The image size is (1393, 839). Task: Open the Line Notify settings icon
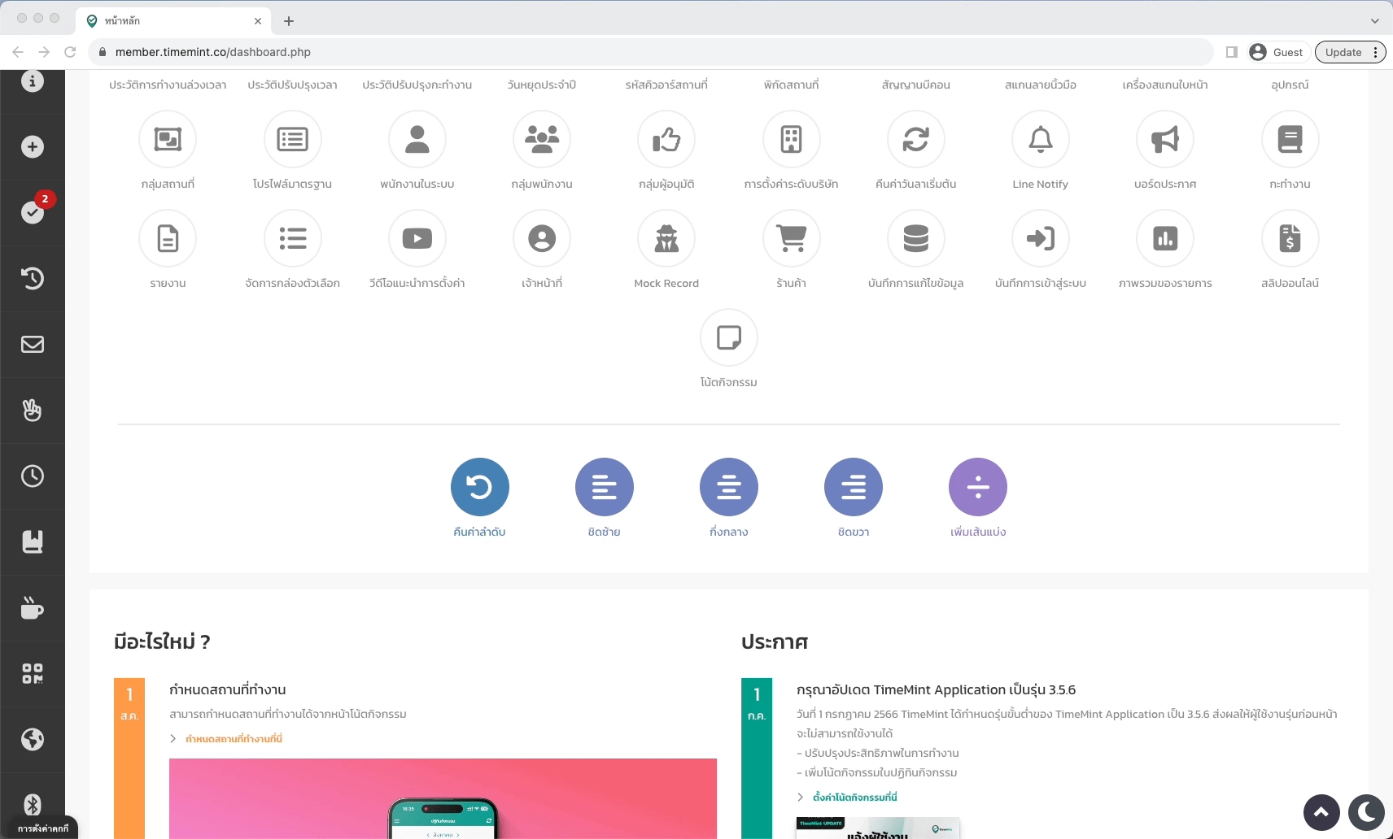pyautogui.click(x=1040, y=140)
